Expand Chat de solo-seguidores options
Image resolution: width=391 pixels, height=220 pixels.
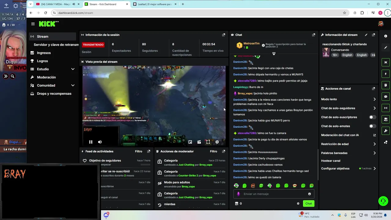375,108
